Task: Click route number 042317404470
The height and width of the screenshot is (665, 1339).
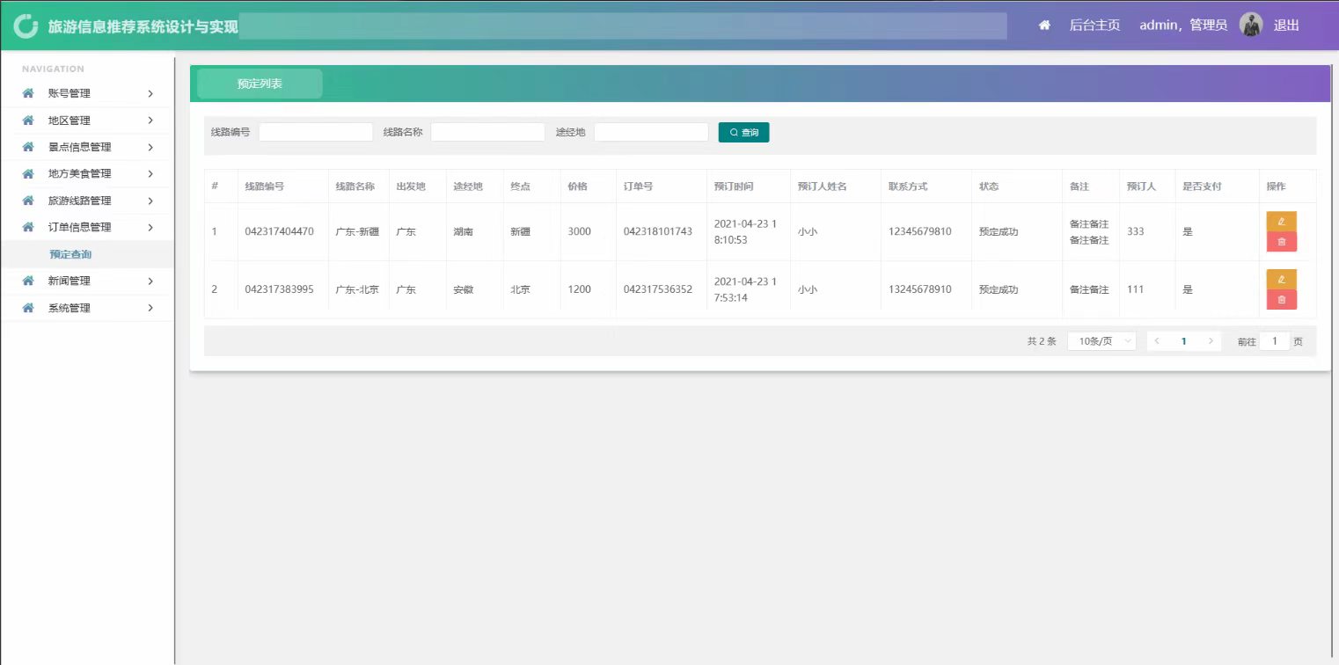Action: (x=280, y=231)
